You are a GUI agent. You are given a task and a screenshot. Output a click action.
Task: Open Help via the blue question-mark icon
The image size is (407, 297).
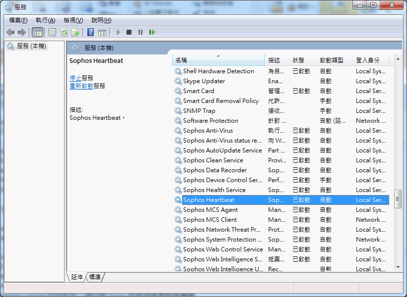91,32
